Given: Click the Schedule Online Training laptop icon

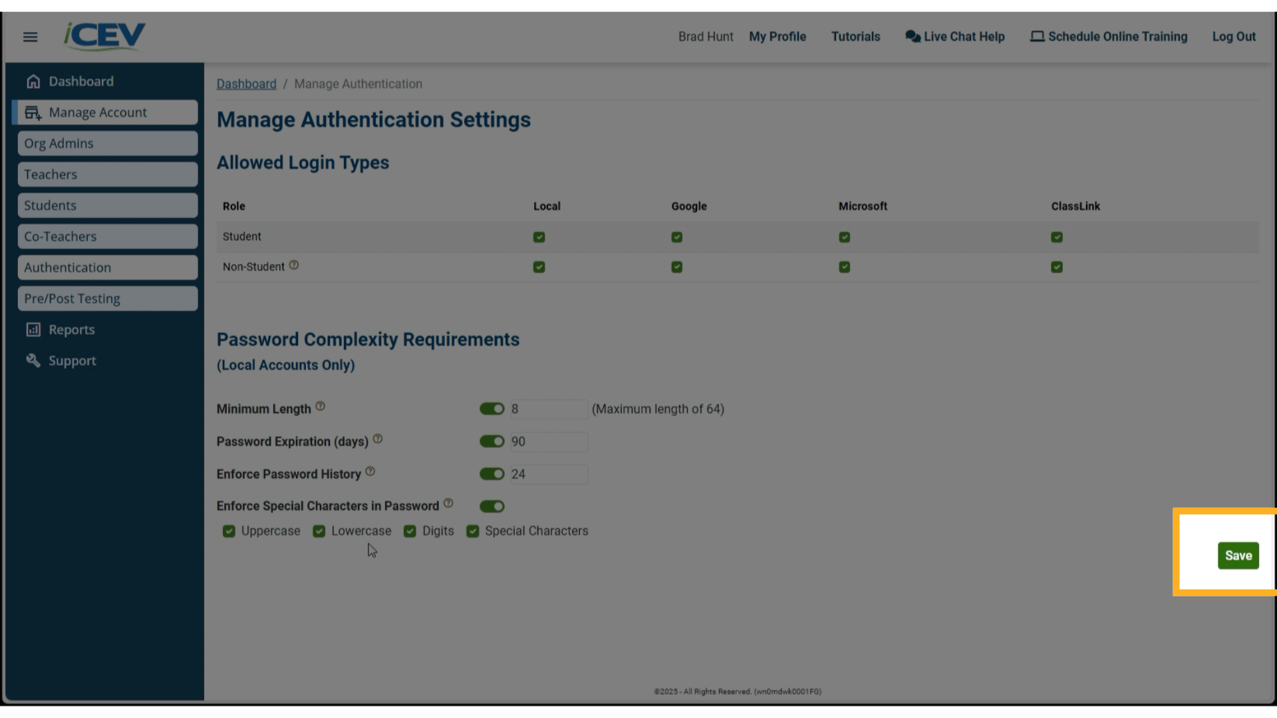Looking at the screenshot, I should [x=1037, y=37].
